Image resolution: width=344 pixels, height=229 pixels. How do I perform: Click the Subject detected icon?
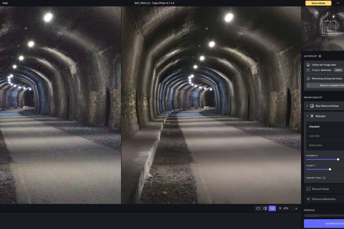(x=308, y=70)
